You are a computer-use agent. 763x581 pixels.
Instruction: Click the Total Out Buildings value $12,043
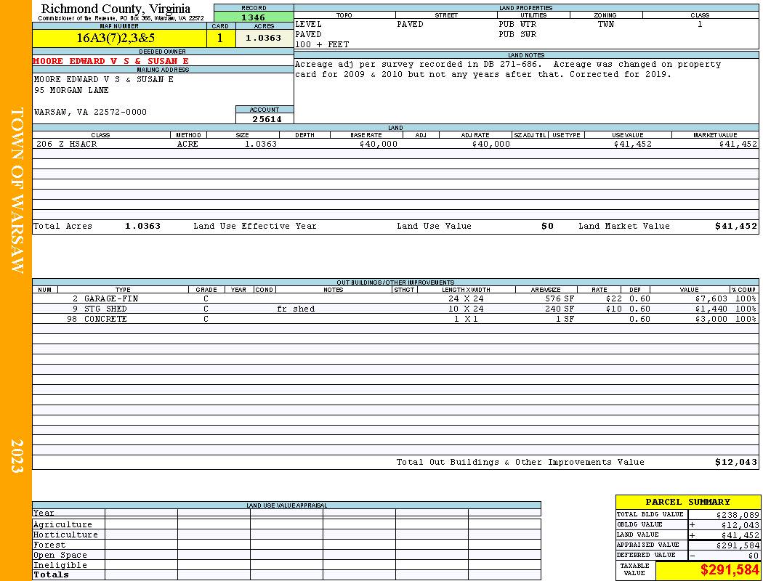[735, 462]
